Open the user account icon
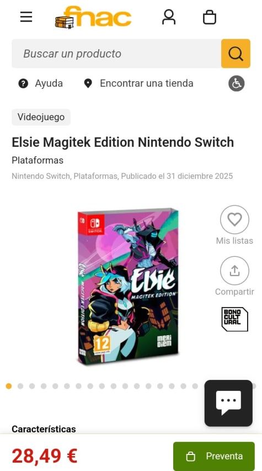This screenshot has height=471, width=262. pos(169,17)
